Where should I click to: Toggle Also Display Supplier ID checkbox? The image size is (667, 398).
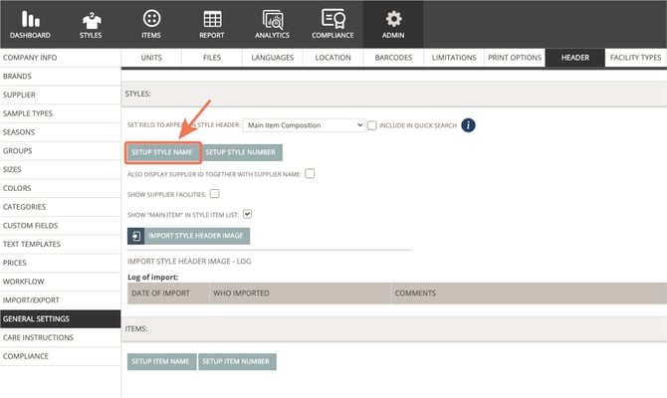(x=310, y=174)
